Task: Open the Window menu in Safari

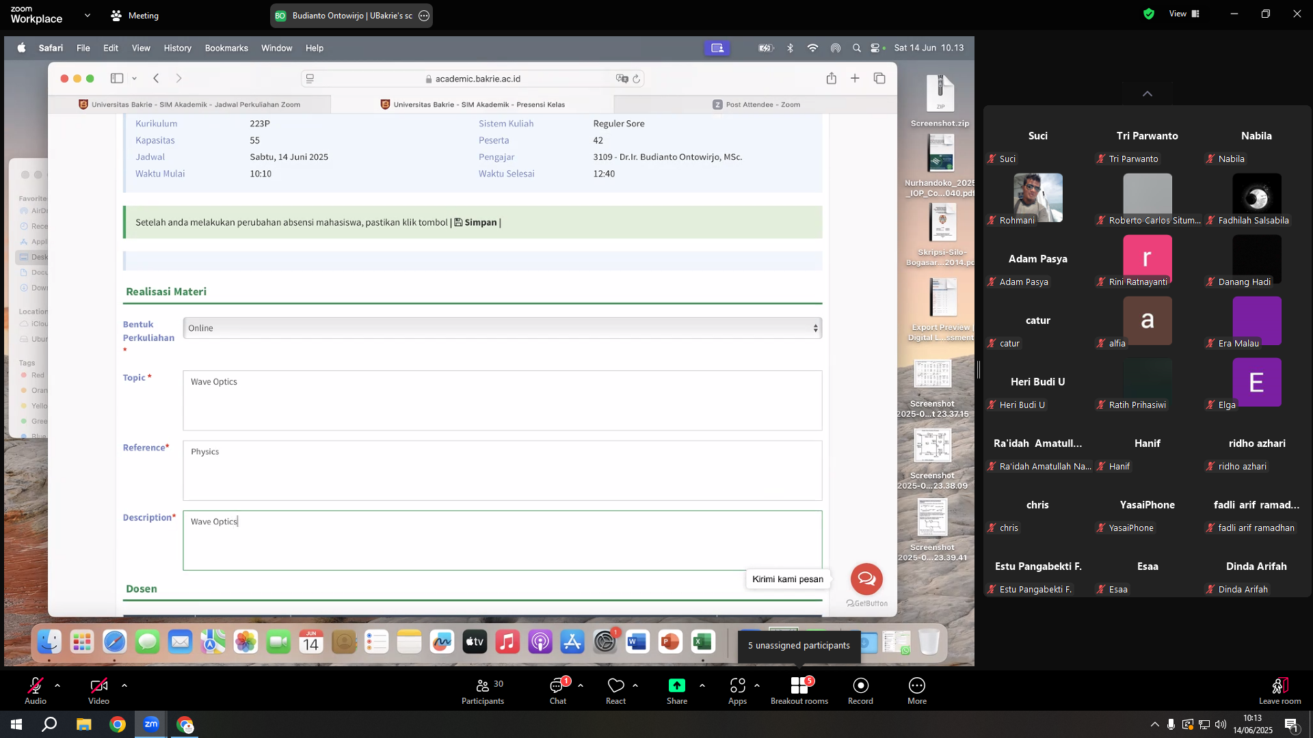Action: (276, 48)
